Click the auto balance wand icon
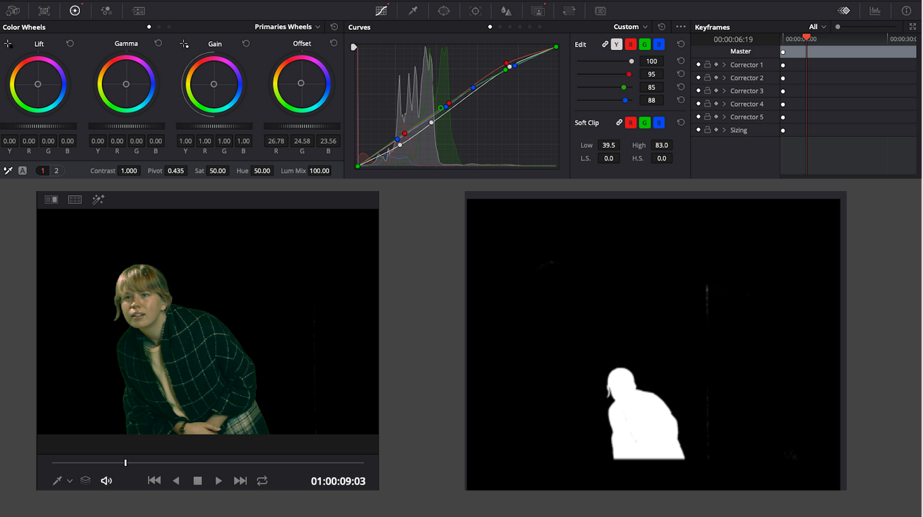The width and height of the screenshot is (923, 517). 8,171
